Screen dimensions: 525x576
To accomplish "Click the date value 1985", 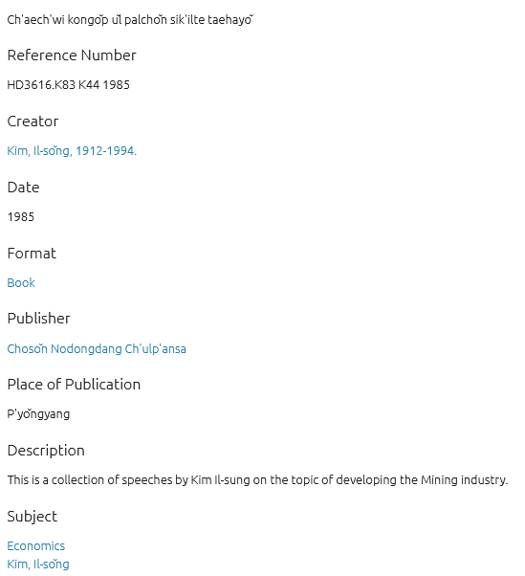I will 20,217.
